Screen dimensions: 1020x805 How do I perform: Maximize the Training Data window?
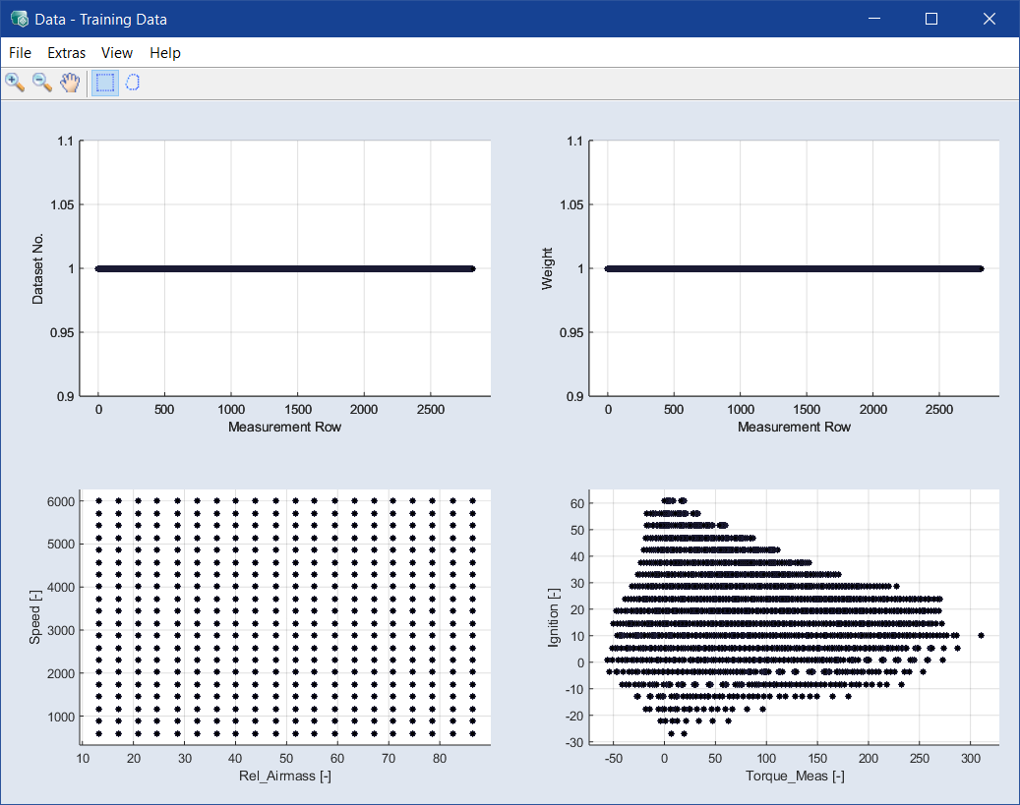coord(931,19)
